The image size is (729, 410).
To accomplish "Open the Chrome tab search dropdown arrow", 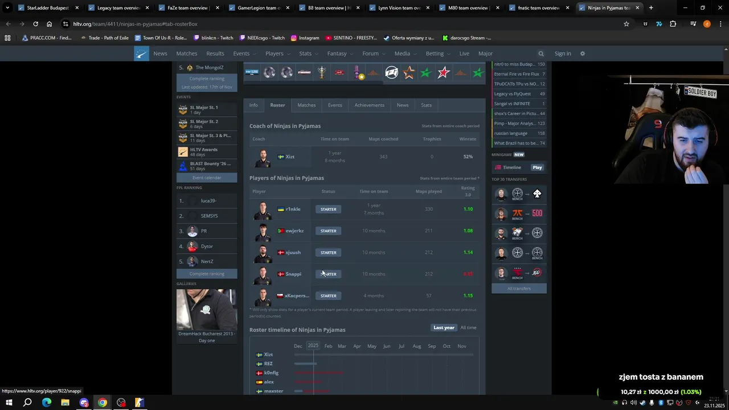I will [x=7, y=8].
